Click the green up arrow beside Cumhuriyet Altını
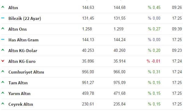183x111 pixels. pos(3,71)
